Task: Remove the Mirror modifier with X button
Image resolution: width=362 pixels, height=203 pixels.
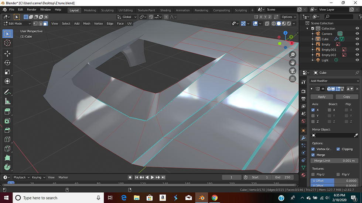Action: [357, 89]
